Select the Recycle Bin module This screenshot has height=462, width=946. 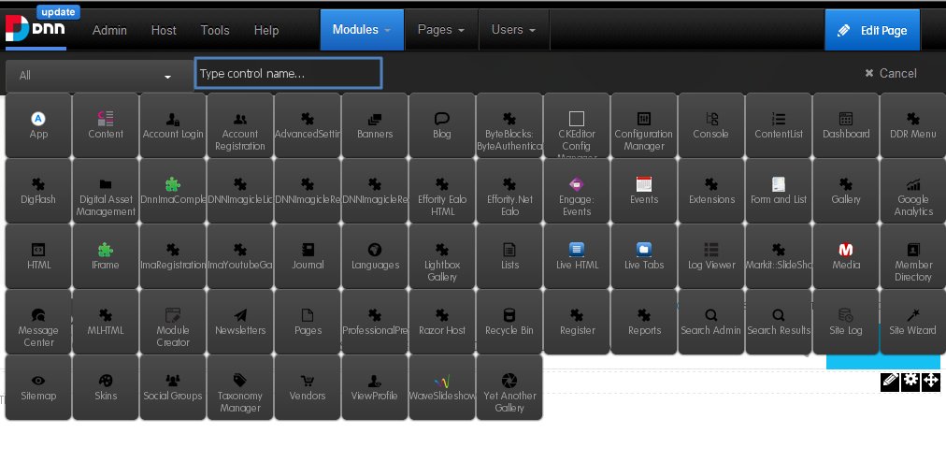[509, 322]
